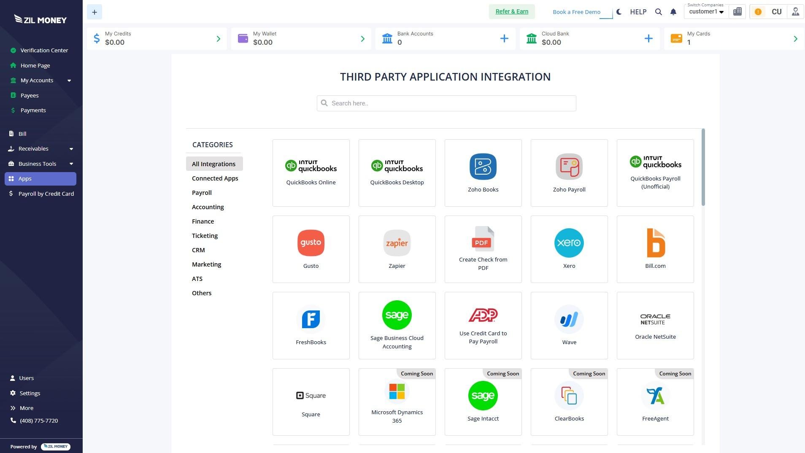Select the Square integration card

[311, 402]
